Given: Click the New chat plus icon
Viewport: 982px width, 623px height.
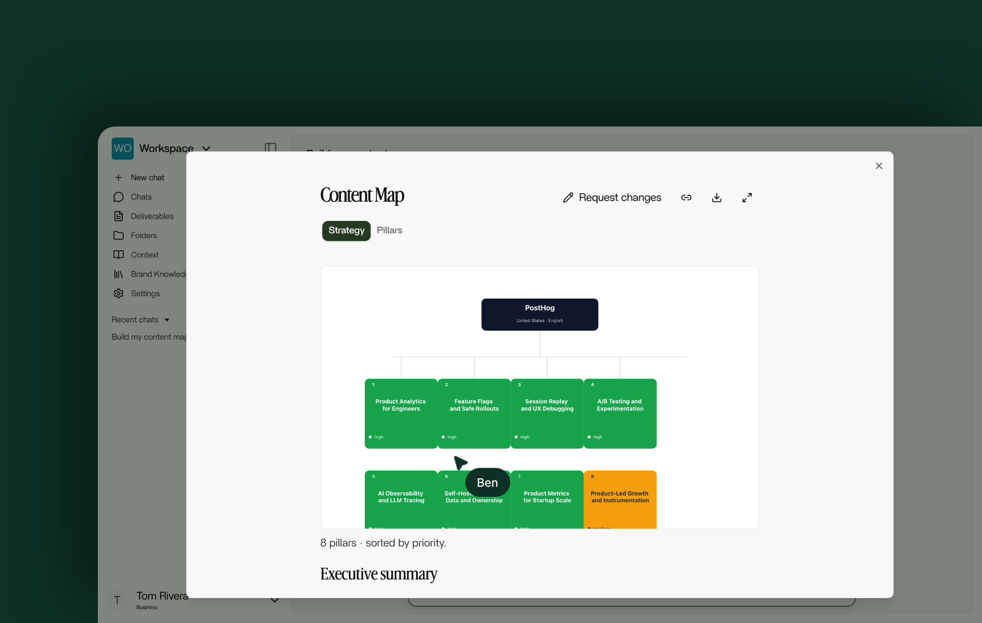Looking at the screenshot, I should 118,178.
